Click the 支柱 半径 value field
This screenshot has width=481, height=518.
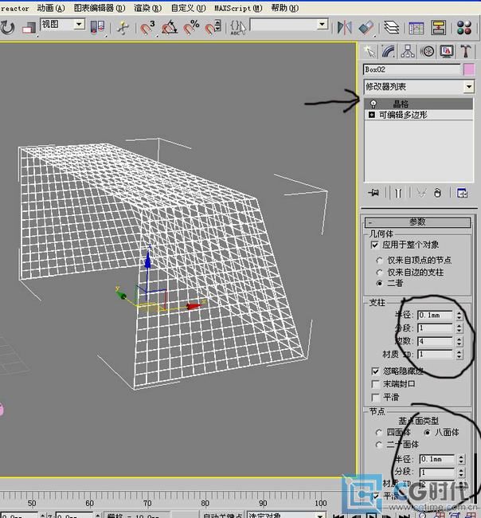pyautogui.click(x=435, y=316)
